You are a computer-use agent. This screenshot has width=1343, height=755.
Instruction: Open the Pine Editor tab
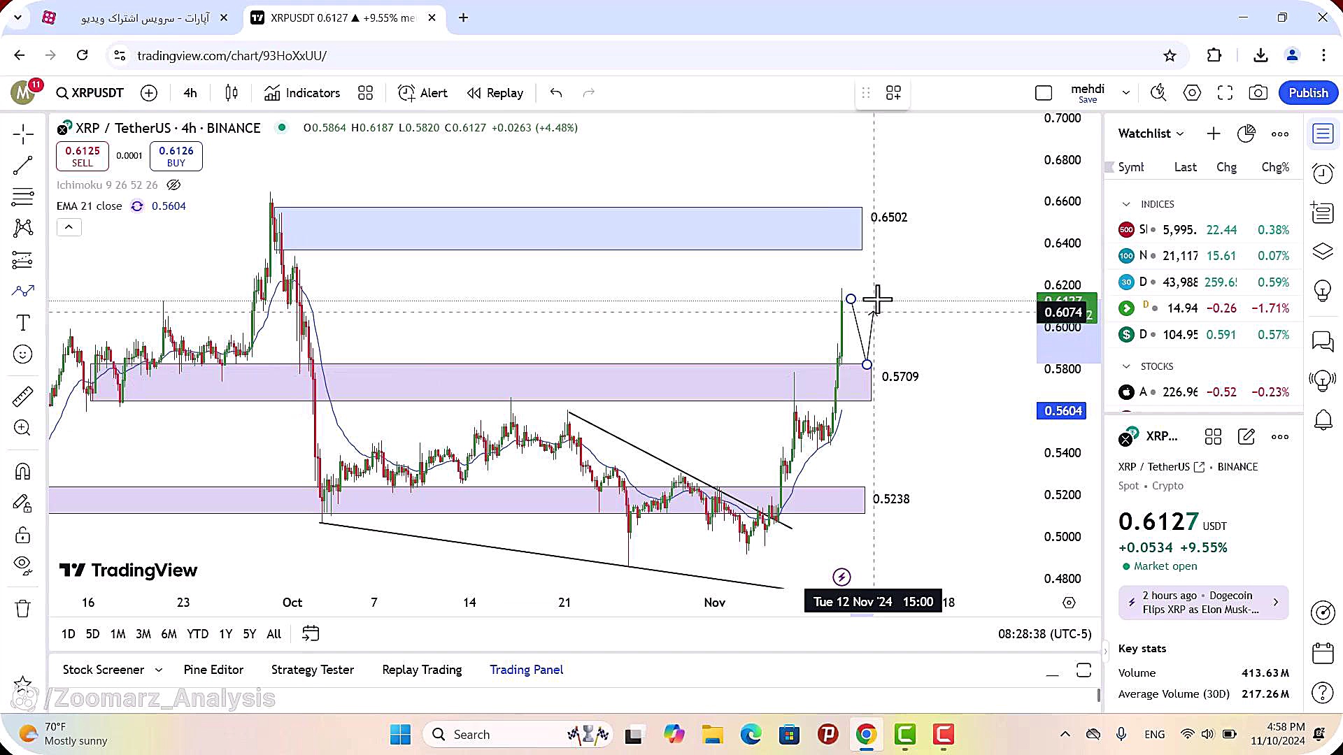[x=213, y=670]
